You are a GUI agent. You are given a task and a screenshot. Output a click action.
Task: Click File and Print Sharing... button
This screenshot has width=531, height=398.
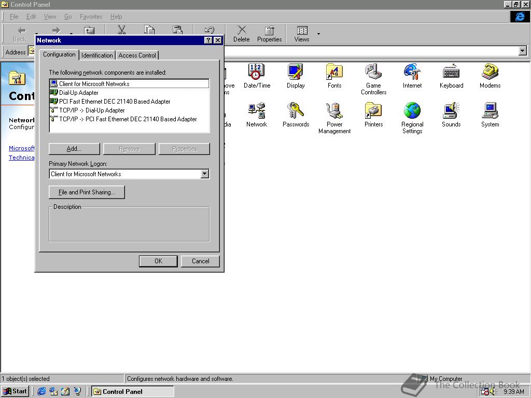tap(87, 192)
